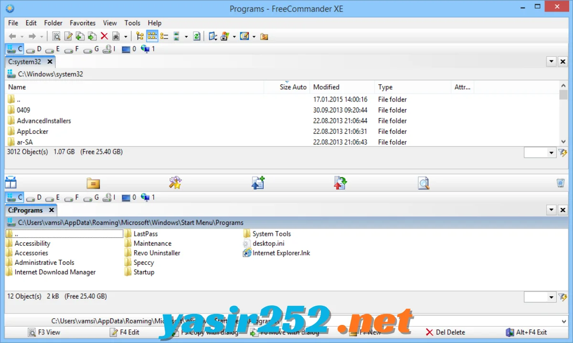Click the binoculars Search icon
The image size is (573, 343).
[116, 36]
